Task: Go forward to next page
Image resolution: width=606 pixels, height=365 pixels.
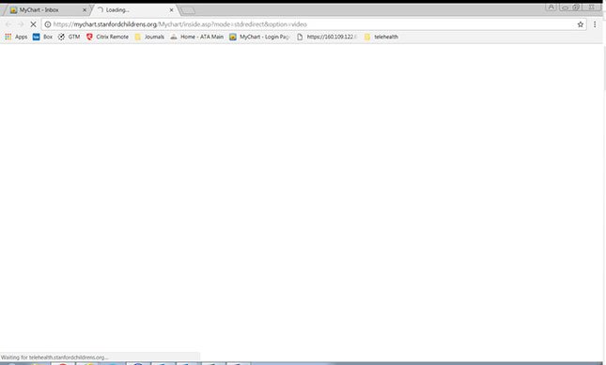Action: pyautogui.click(x=21, y=24)
